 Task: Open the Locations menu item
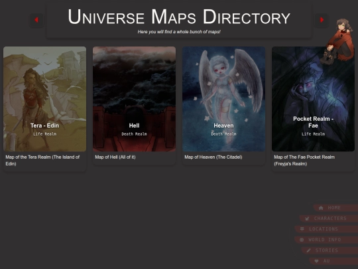(x=326, y=229)
